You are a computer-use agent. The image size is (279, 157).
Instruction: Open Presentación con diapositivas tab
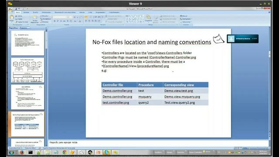click(65, 13)
